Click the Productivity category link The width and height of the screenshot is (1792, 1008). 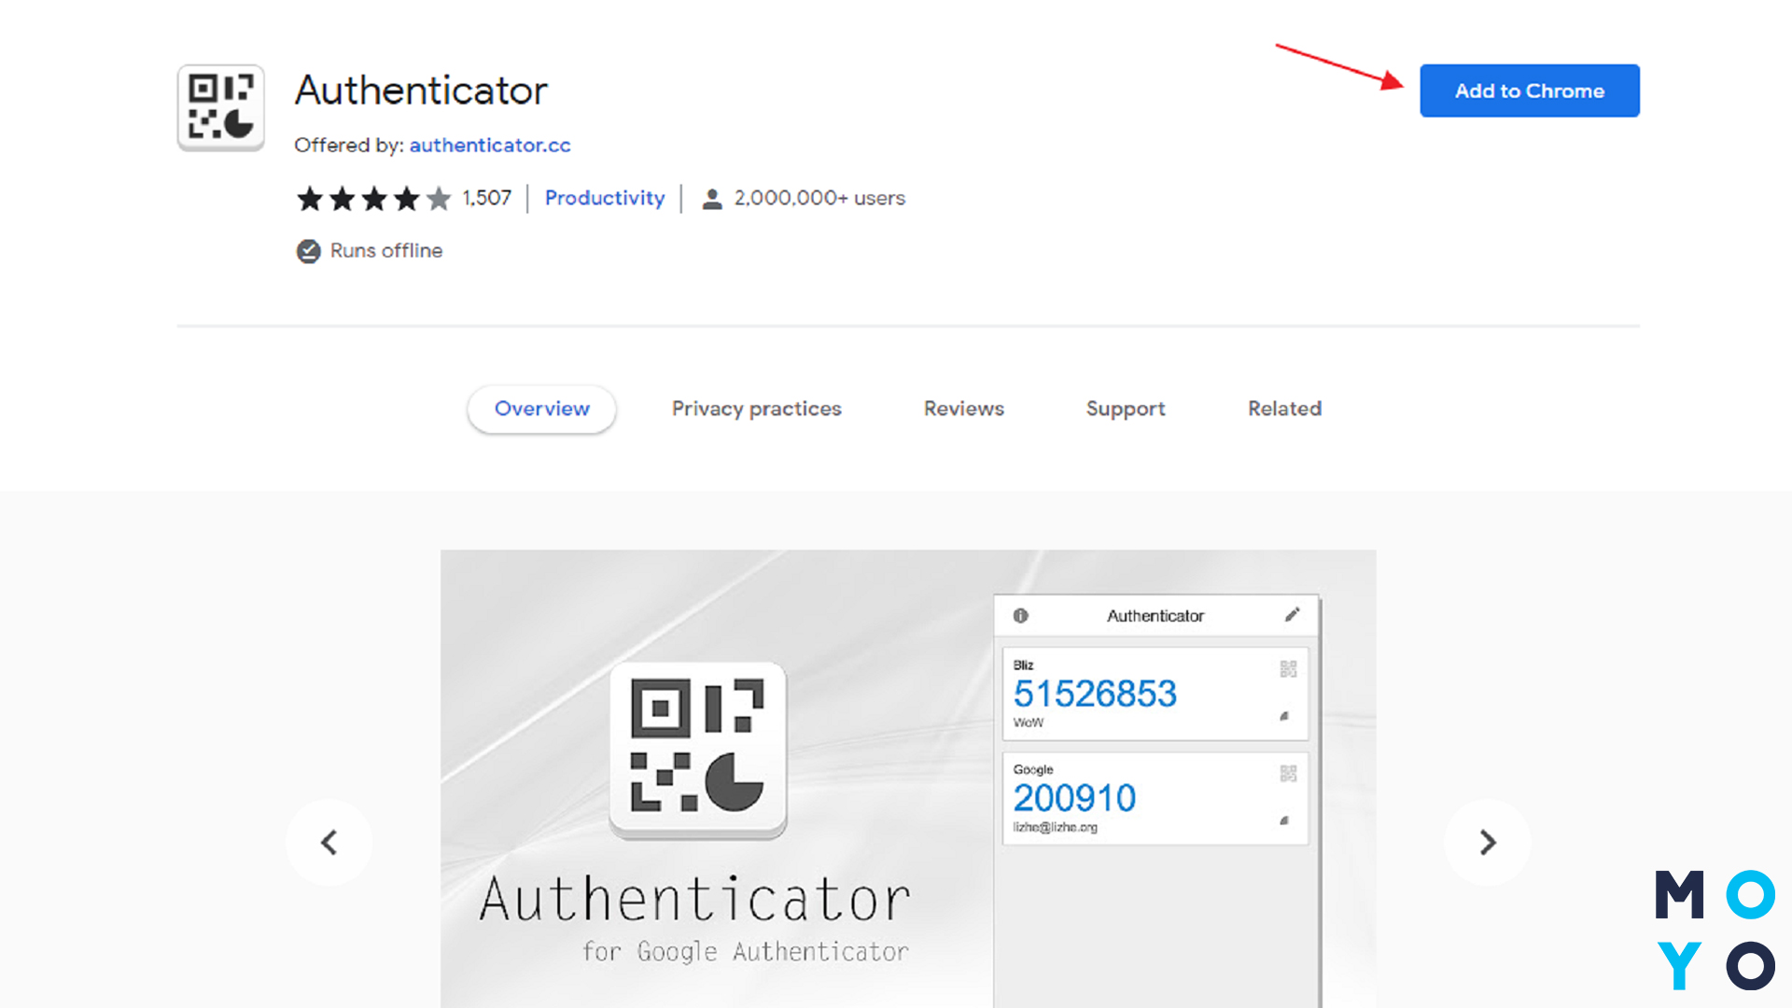tap(604, 198)
